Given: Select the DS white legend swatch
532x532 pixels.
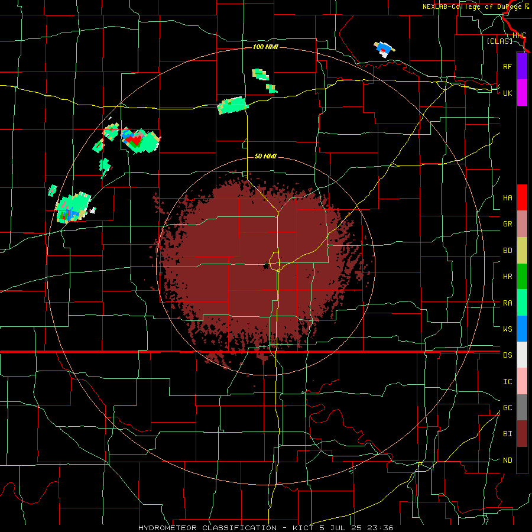Looking at the screenshot, I should [522, 355].
